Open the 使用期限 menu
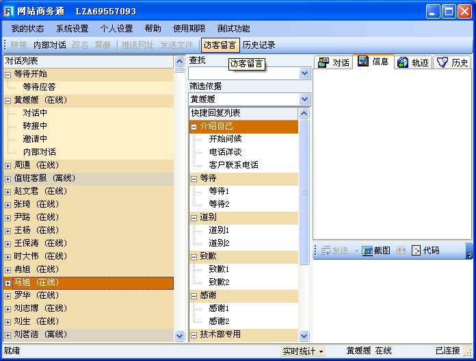The image size is (476, 361). pyautogui.click(x=189, y=29)
